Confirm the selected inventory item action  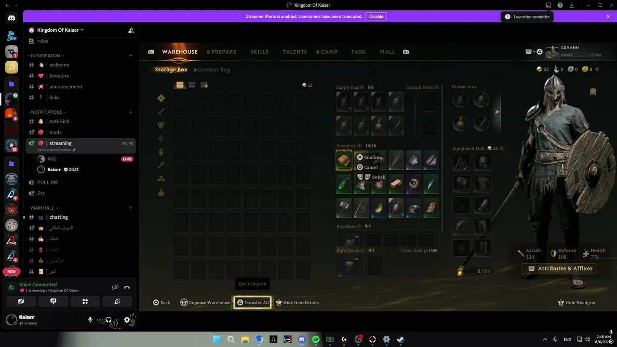tap(368, 157)
